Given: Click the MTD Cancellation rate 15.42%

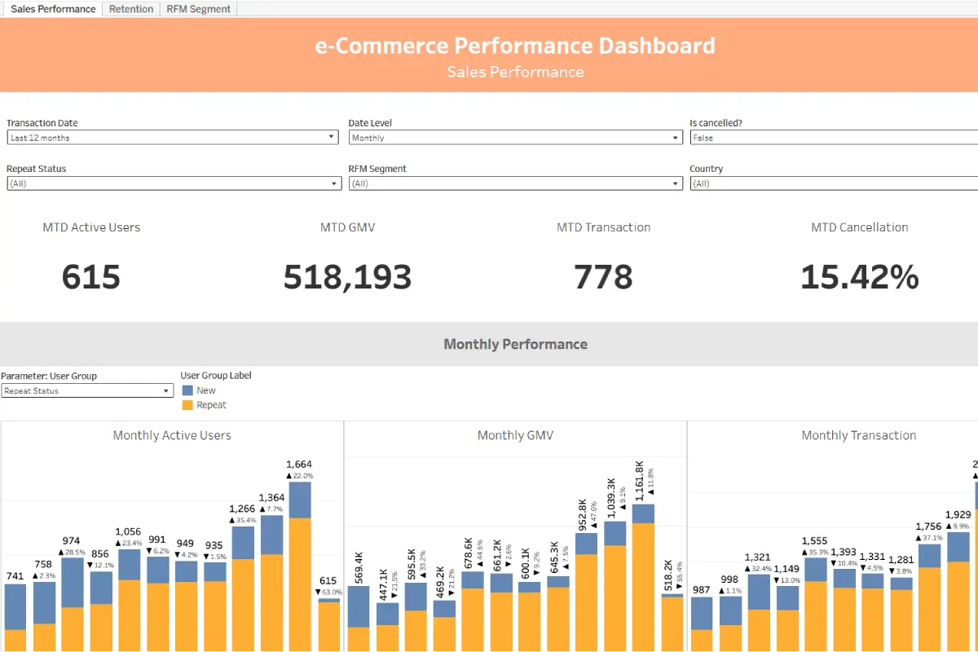Looking at the screenshot, I should click(859, 277).
